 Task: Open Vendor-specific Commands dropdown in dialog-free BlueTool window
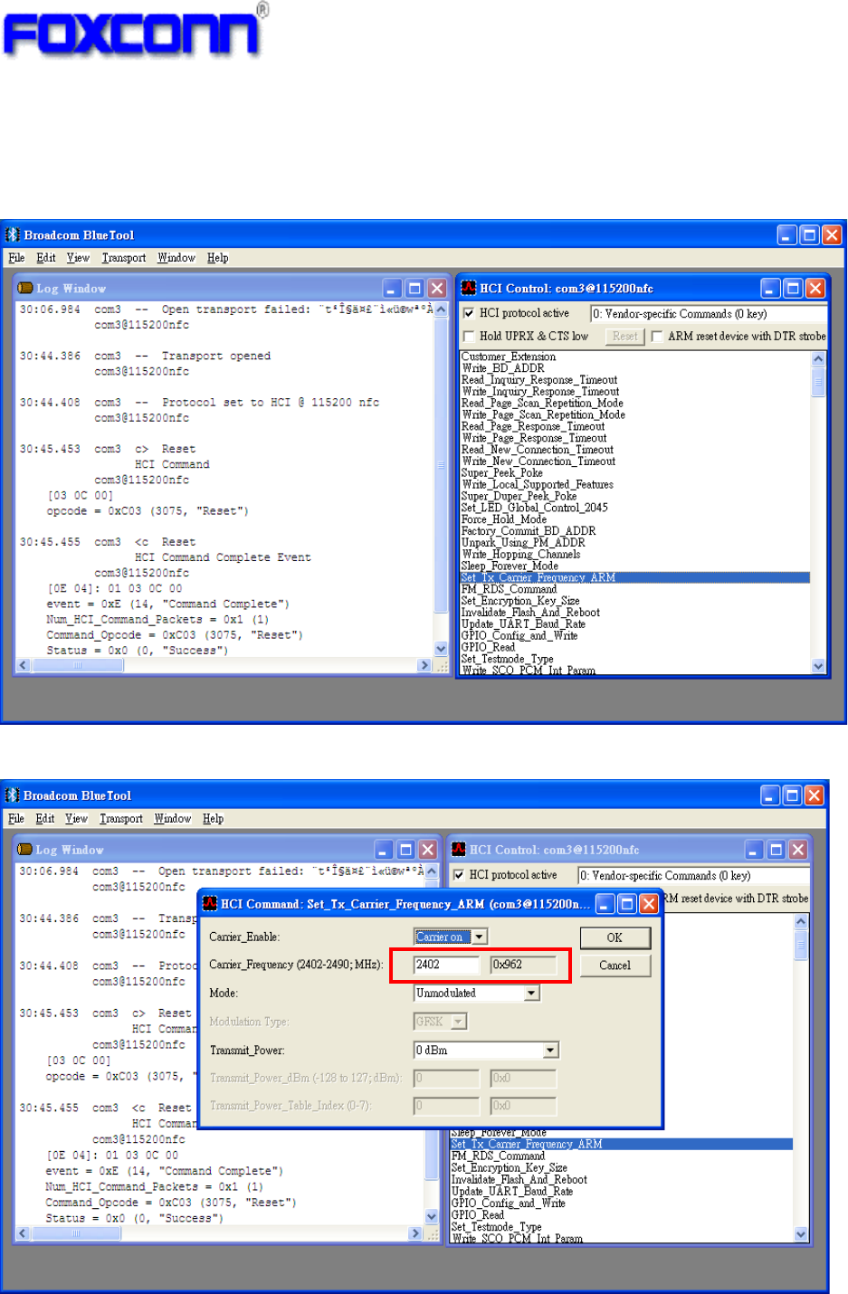(709, 314)
